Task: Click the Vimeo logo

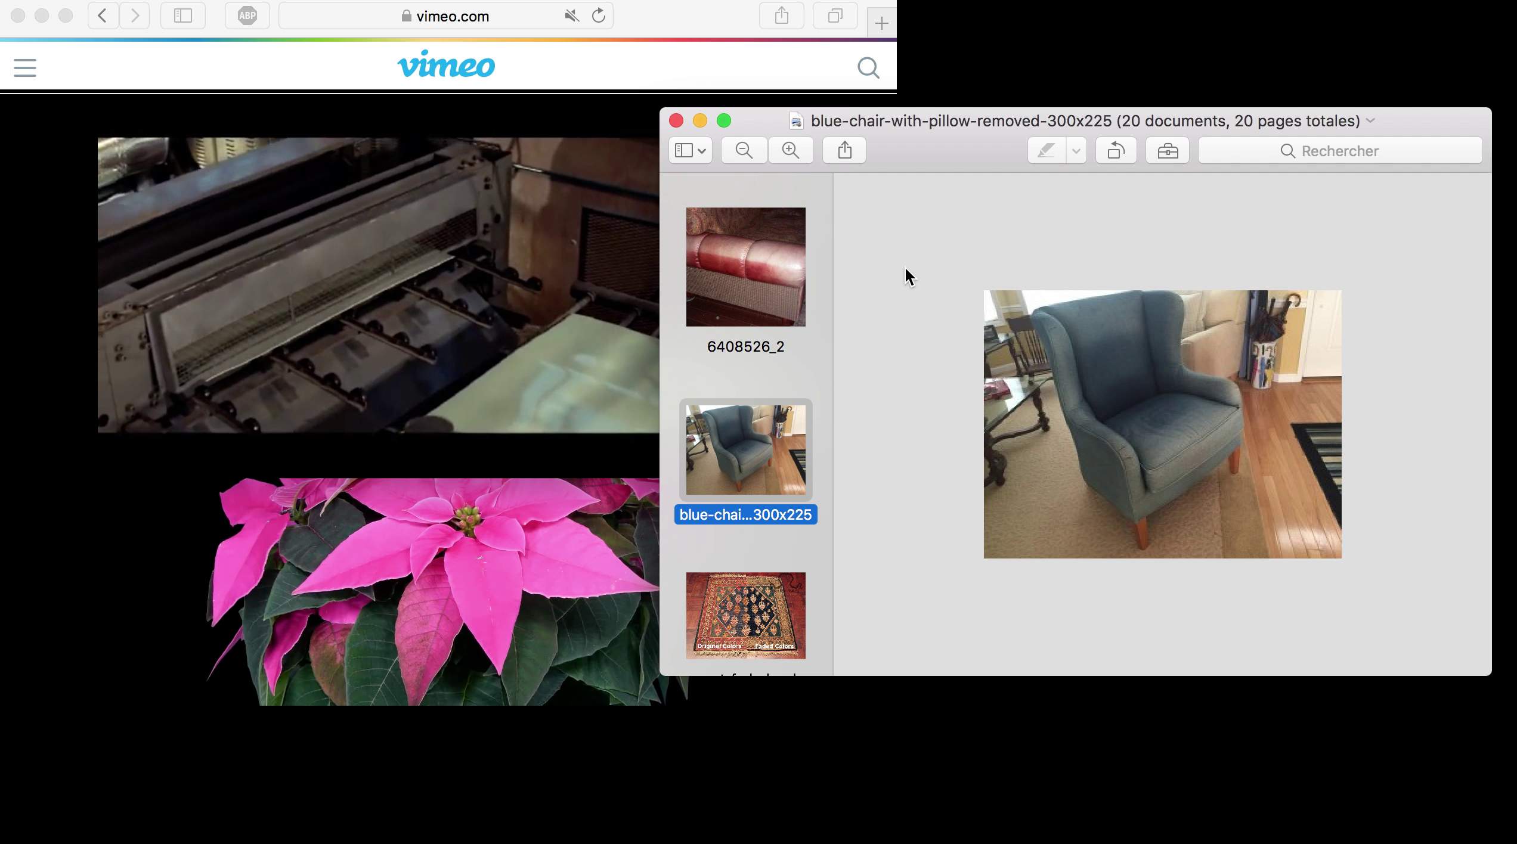Action: point(446,64)
